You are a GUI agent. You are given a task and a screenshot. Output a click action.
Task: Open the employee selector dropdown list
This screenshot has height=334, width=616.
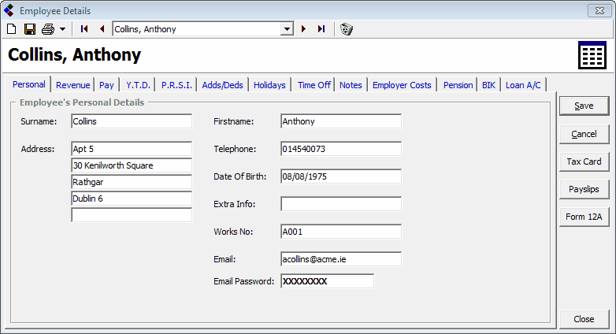[287, 29]
